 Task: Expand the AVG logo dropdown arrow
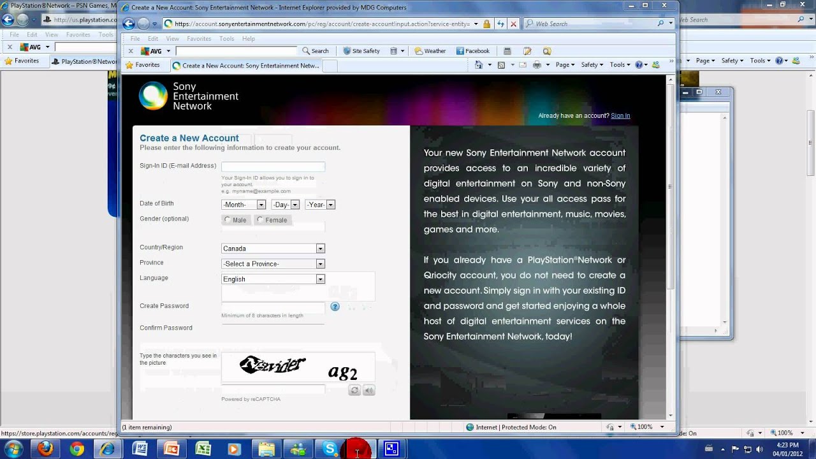168,51
